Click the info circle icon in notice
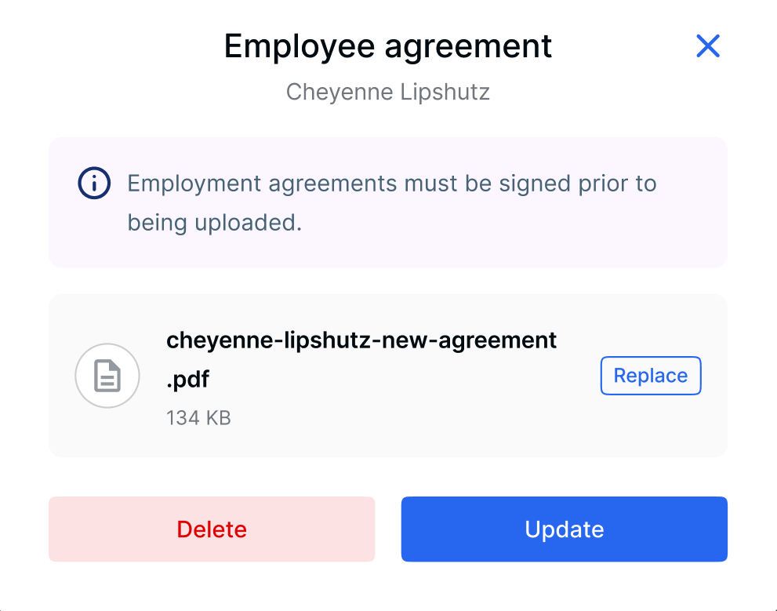The width and height of the screenshot is (777, 611). tap(93, 184)
